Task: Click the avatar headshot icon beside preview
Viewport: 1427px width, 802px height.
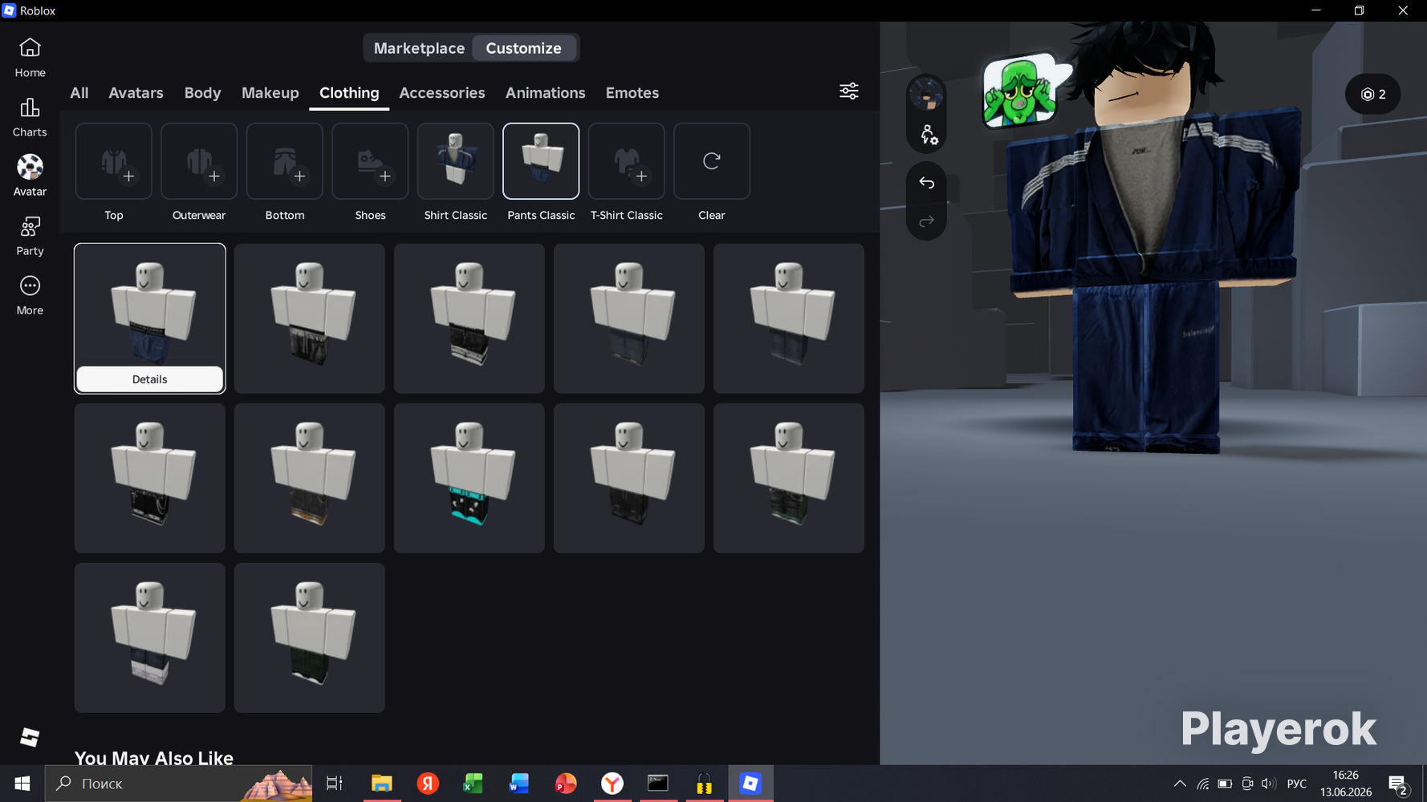Action: pos(926,95)
